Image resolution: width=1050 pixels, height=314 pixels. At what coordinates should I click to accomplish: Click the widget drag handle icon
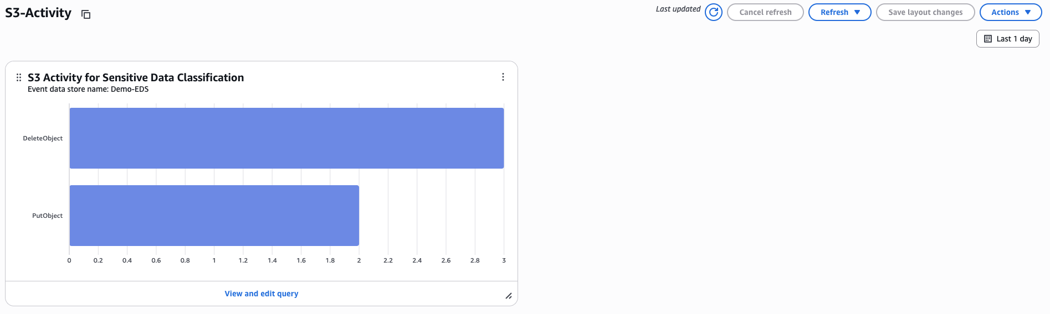tap(19, 77)
